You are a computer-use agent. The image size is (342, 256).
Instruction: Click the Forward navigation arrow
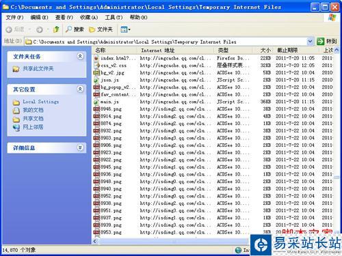[40, 29]
